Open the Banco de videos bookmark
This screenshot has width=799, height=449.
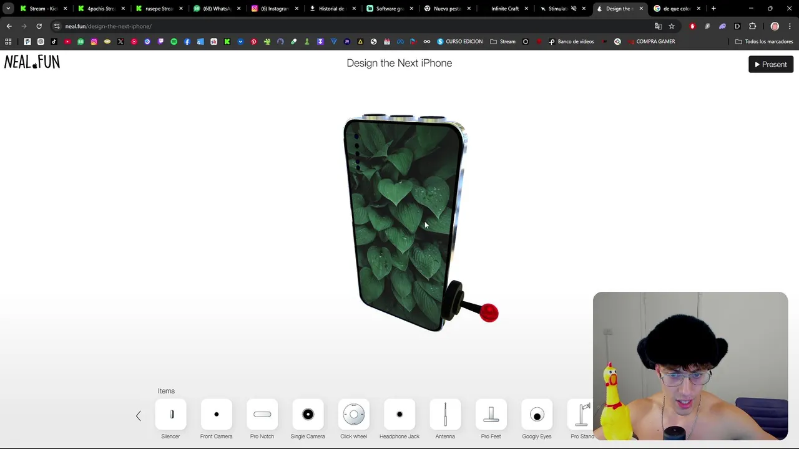[571, 42]
